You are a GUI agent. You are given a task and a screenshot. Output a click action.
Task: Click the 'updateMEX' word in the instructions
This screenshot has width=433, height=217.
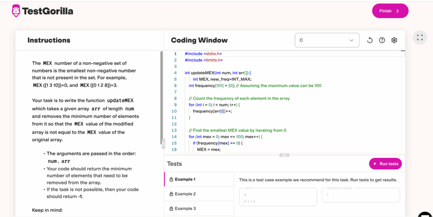(x=120, y=101)
